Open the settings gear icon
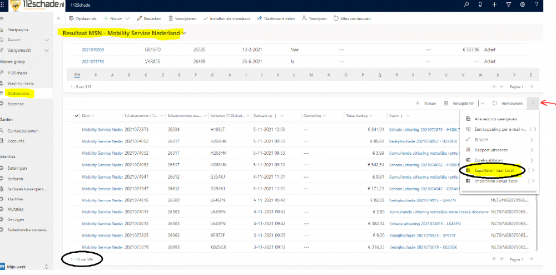This screenshot has width=556, height=275. (522, 4)
